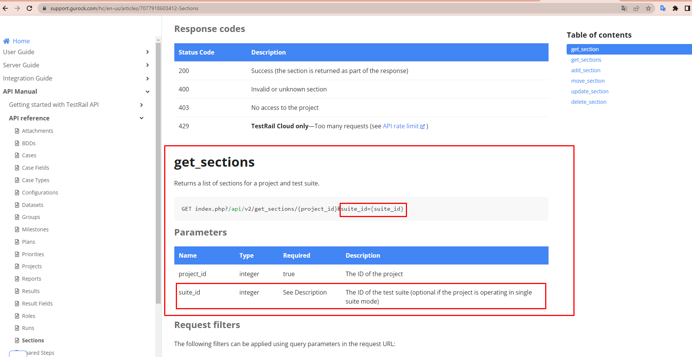
Task: Collapse the API reference chevron
Action: [x=142, y=118]
